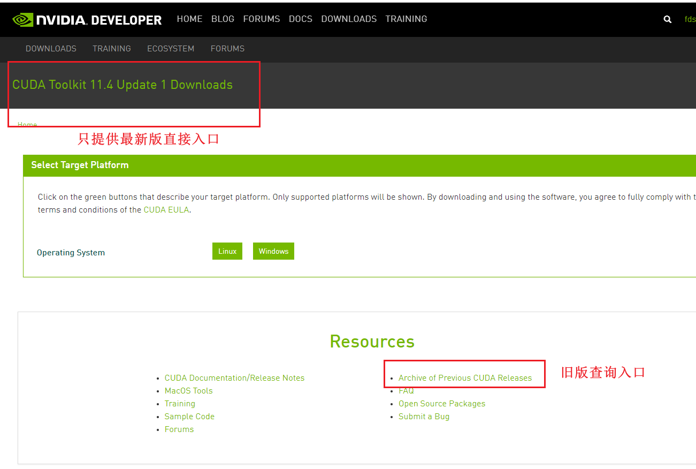Choose Windows operating system button
The image size is (696, 469).
(273, 251)
